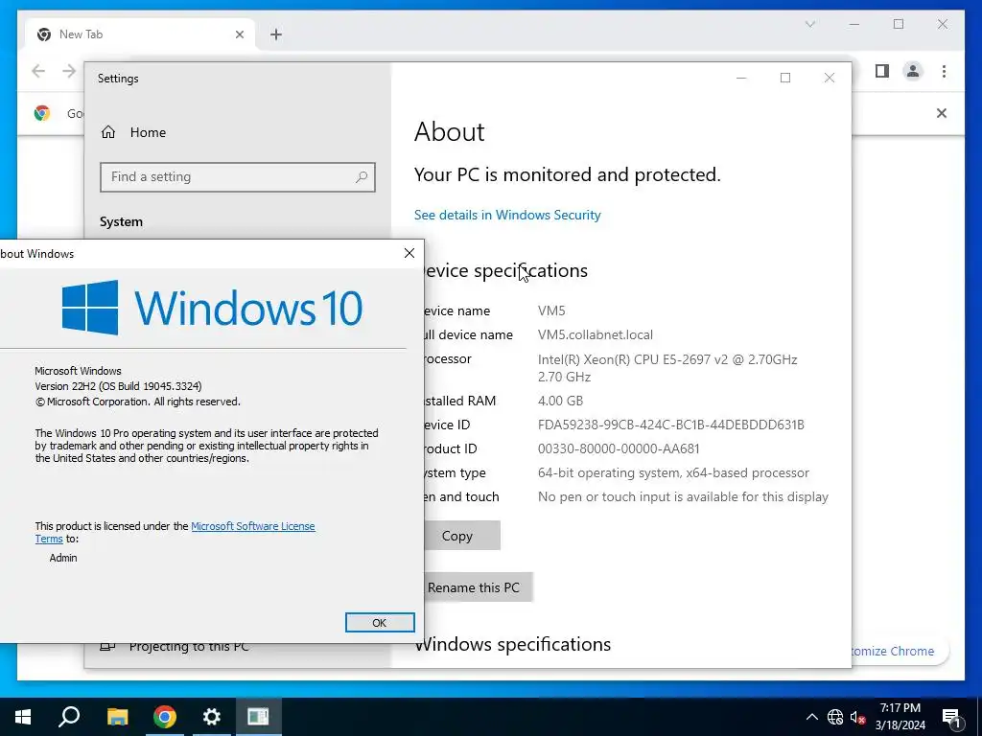Viewport: 982px width, 736px height.
Task: Open the Chrome profile avatar
Action: click(x=913, y=71)
